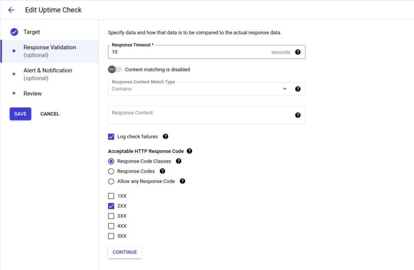Screen dimensions: 414x270
Task: Open help for Allow any Response Code option
Action: pos(182,181)
